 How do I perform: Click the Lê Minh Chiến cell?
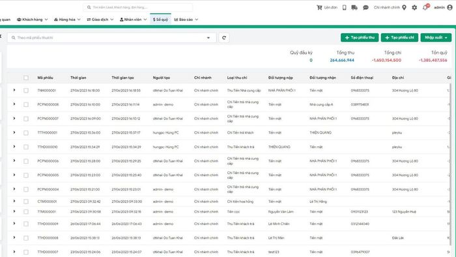(279, 224)
